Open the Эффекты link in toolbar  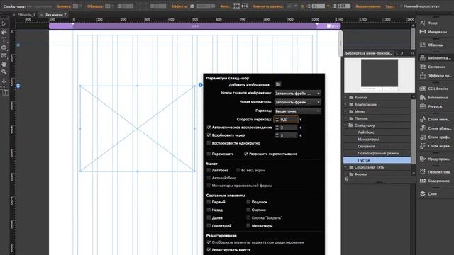pyautogui.click(x=179, y=6)
